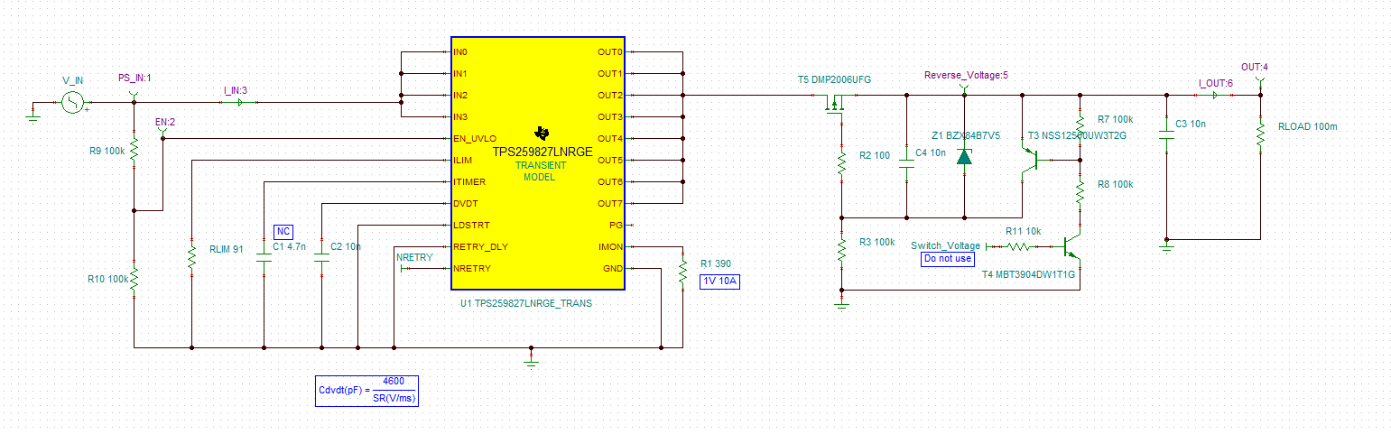Screen dimensions: 1391x434
Task: Click the T4 MBT3904DW1T1G label
Action: [x=1028, y=273]
